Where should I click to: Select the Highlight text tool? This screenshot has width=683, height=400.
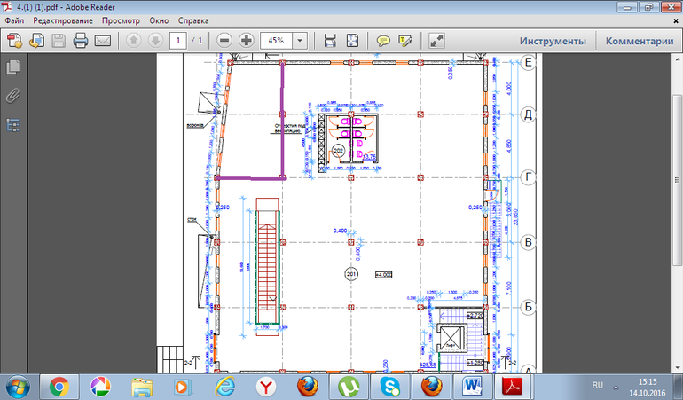pyautogui.click(x=405, y=41)
